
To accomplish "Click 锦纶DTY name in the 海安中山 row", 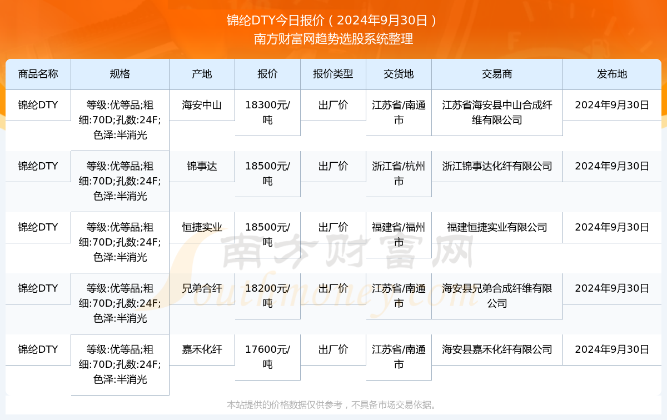I will click(x=38, y=105).
